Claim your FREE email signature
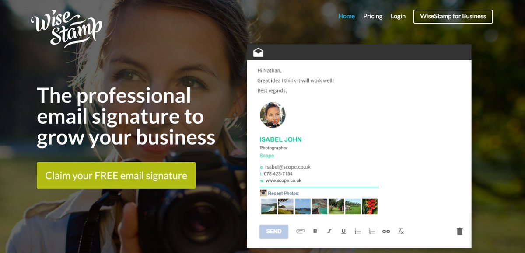 [116, 176]
